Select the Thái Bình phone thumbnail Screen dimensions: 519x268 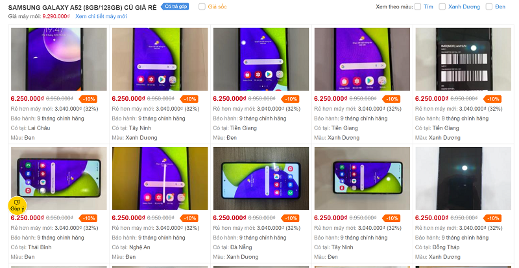tap(59, 179)
